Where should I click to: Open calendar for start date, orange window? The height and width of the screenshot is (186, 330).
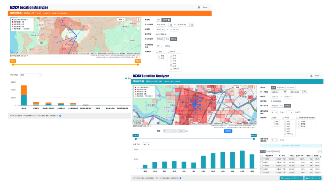pos(171,25)
